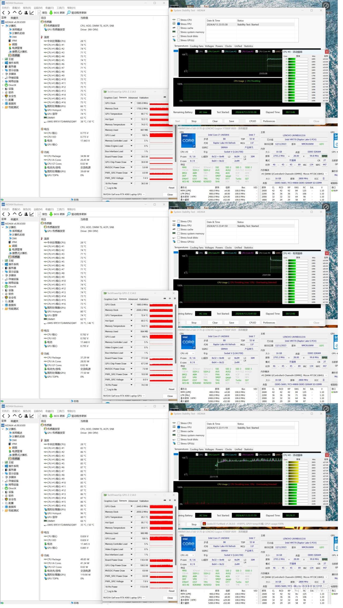Open the Board Power Draw dropdown beside 77.3 W
This screenshot has width=343, height=608.
[131, 358]
